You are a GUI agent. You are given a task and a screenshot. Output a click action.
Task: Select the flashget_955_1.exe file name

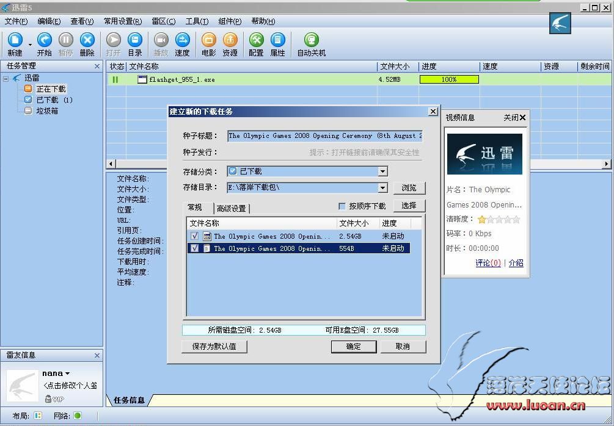pos(181,79)
